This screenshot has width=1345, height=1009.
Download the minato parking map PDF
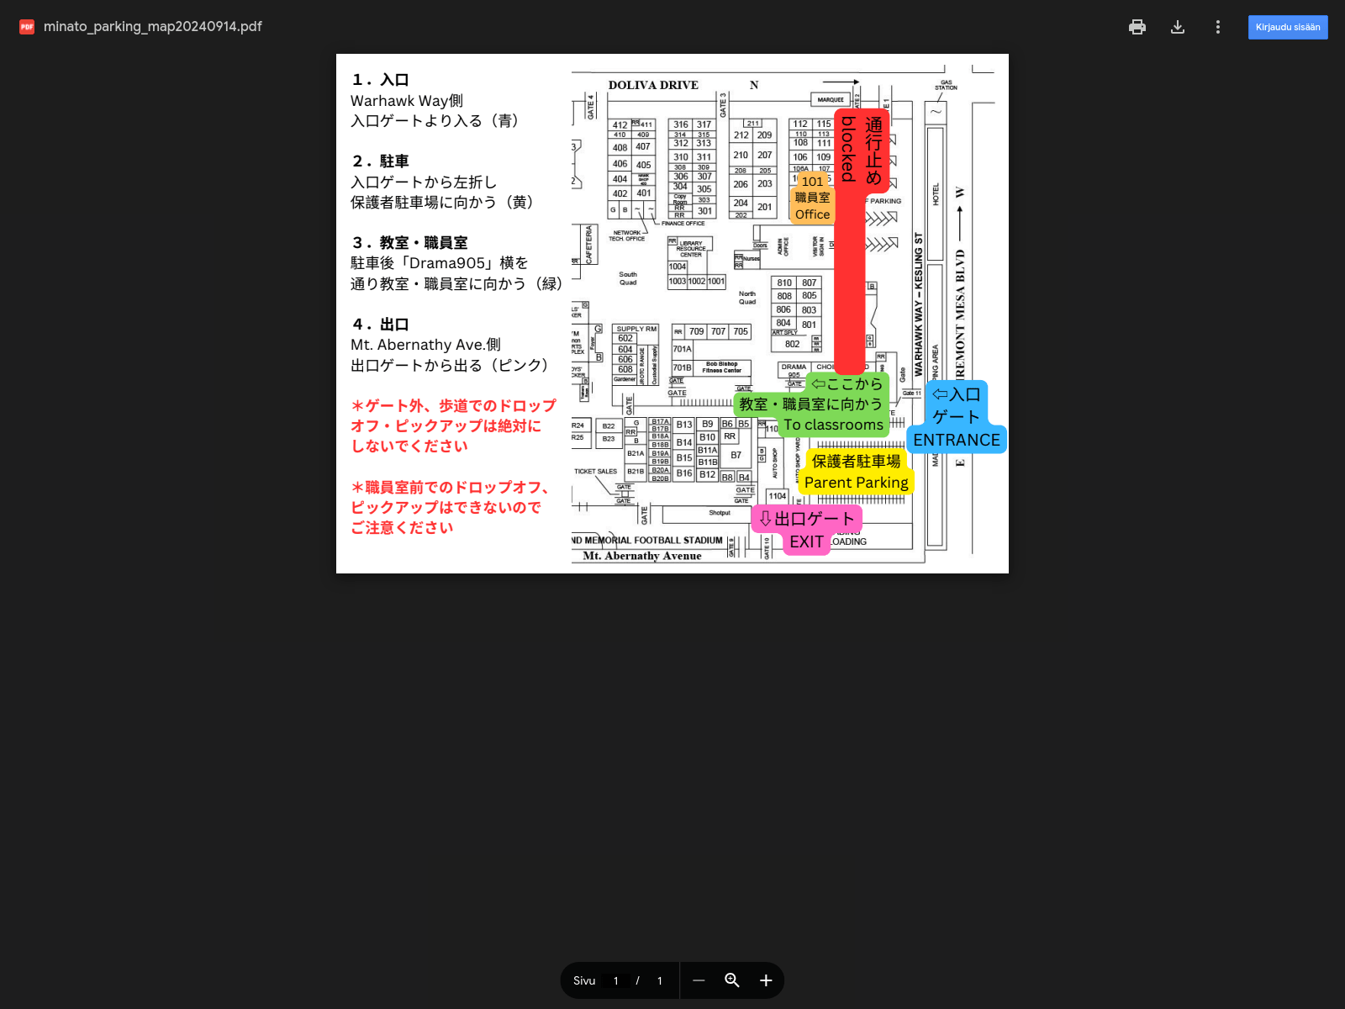tap(1178, 27)
